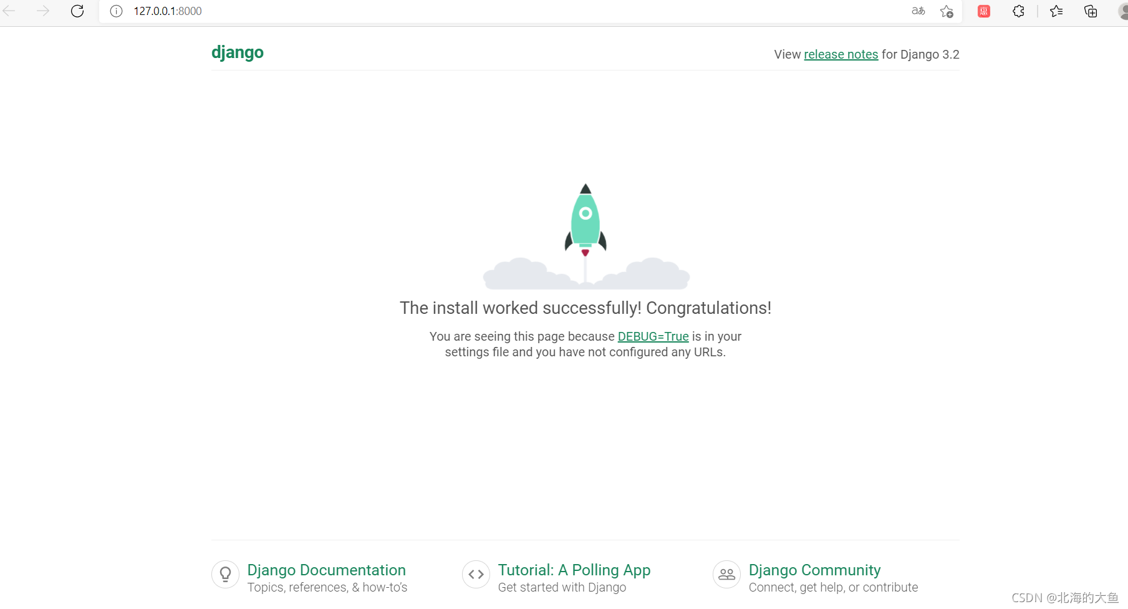This screenshot has height=609, width=1128.
Task: Click 'The install worked successfully! Congratulations!' heading
Action: 586,308
